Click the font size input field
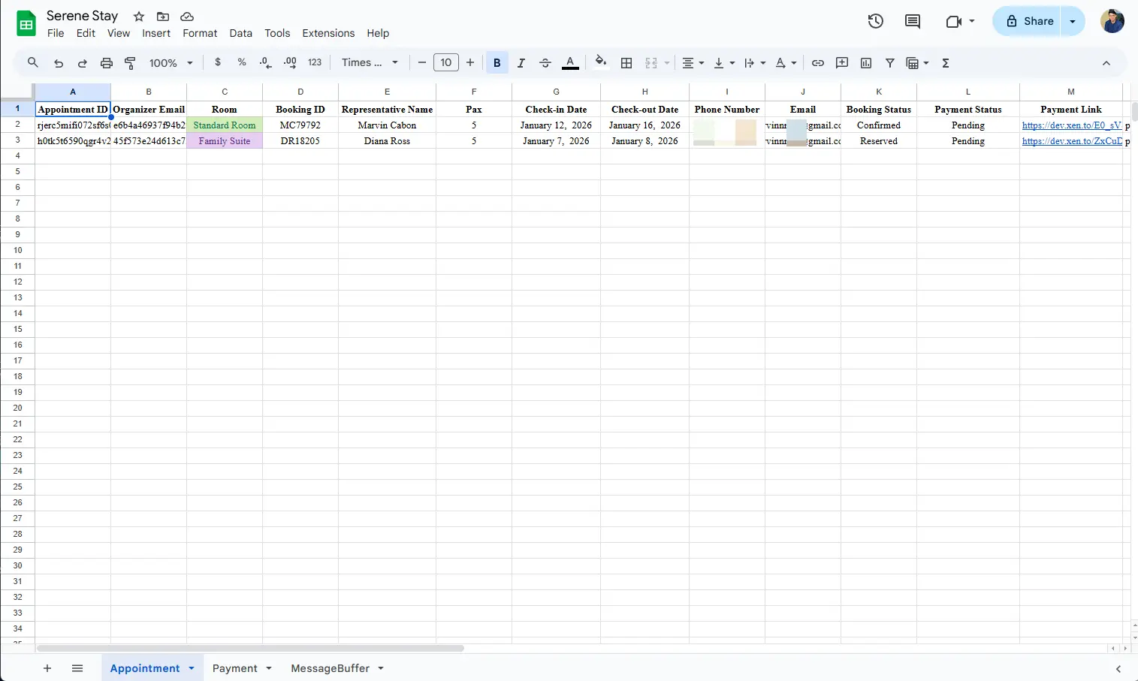Image resolution: width=1138 pixels, height=681 pixels. (x=446, y=63)
